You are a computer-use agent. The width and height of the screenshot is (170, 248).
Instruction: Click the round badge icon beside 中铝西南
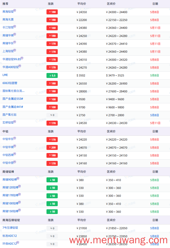(15, 154)
